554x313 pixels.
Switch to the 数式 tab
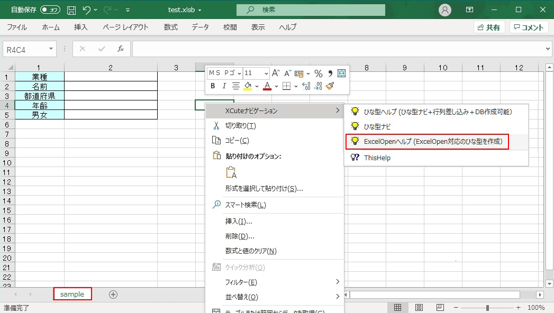(171, 27)
